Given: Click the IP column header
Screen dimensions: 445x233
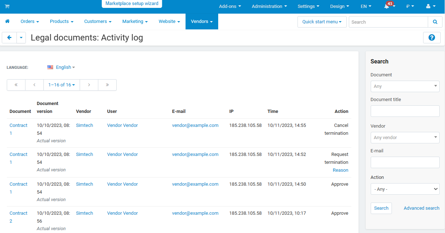Looking at the screenshot, I should 231,111.
